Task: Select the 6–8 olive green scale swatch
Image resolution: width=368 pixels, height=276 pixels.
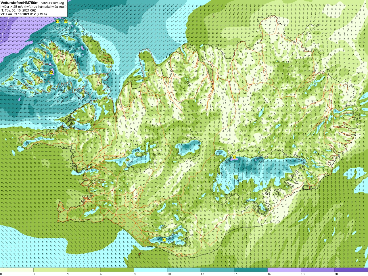Action: point(117,270)
